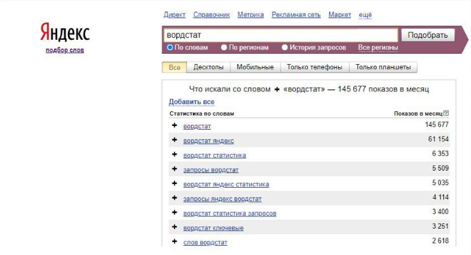Add 'вордстат яндекс статистика' plus icon
The image size is (471, 255).
point(174,183)
